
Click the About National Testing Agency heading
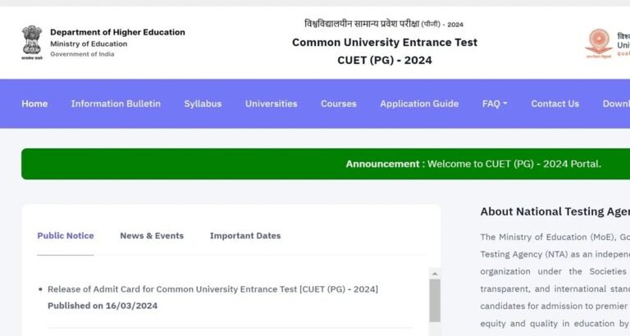555,211
